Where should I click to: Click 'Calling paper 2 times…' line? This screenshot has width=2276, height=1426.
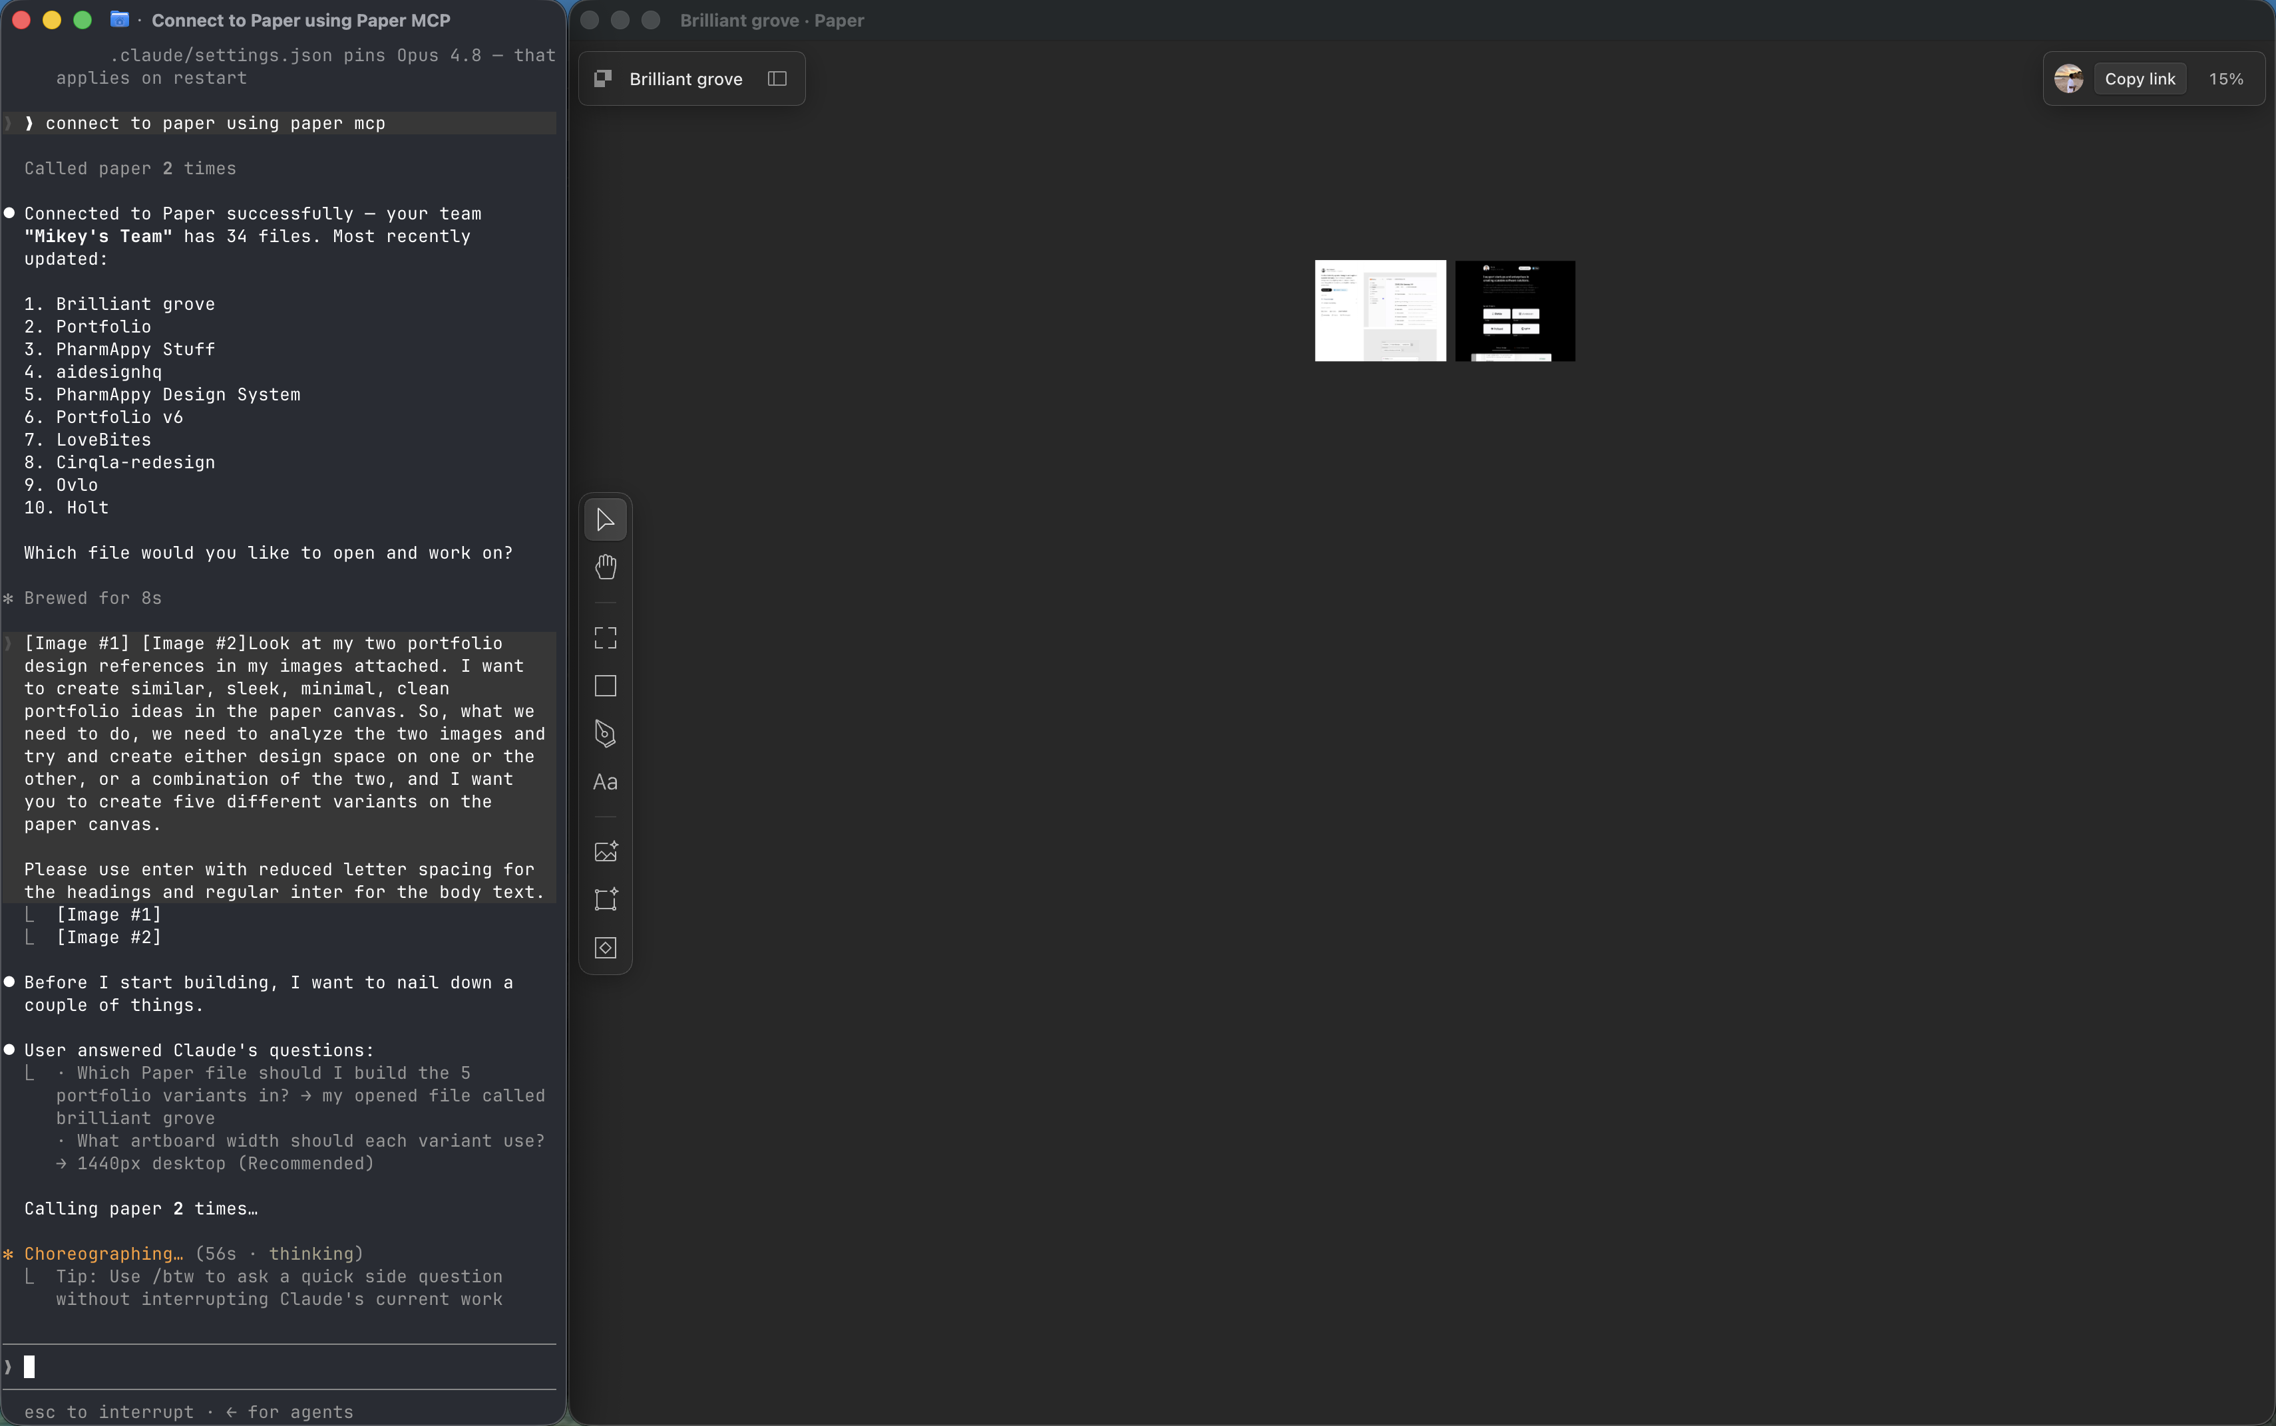point(140,1208)
